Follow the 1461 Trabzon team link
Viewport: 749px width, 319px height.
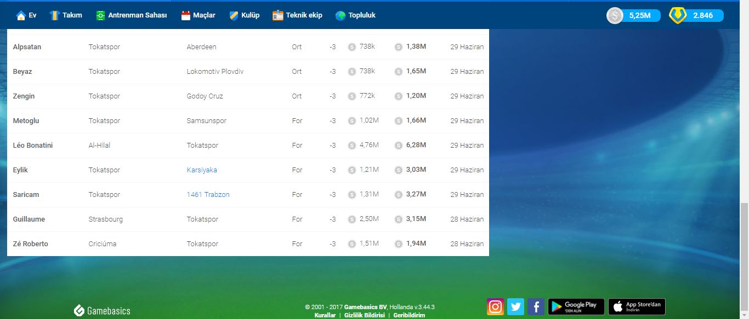coord(208,195)
